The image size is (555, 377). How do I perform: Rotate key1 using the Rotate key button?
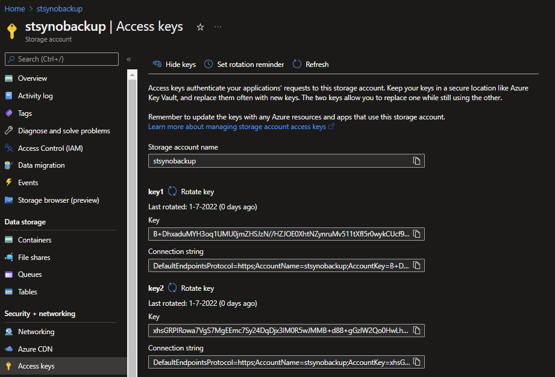pyautogui.click(x=191, y=192)
